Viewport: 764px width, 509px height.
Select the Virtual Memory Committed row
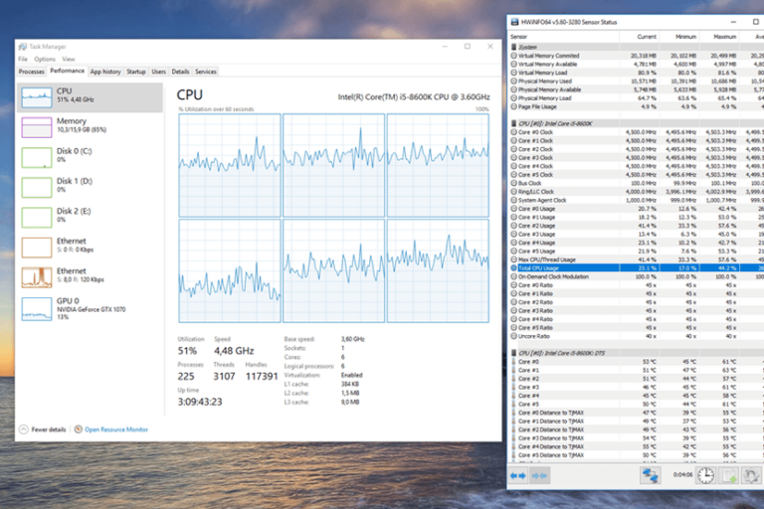point(636,56)
